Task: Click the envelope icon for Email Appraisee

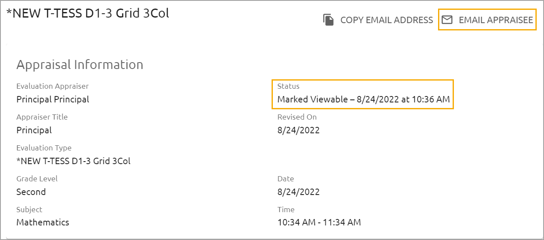Action: coord(447,20)
